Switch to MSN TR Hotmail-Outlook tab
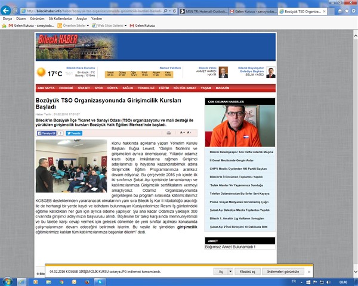 pyautogui.click(x=204, y=11)
